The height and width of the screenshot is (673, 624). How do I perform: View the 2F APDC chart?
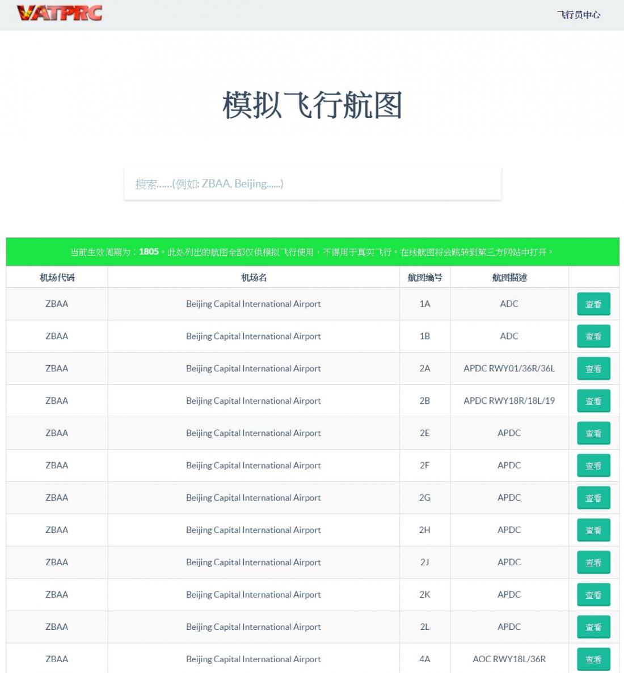click(593, 465)
